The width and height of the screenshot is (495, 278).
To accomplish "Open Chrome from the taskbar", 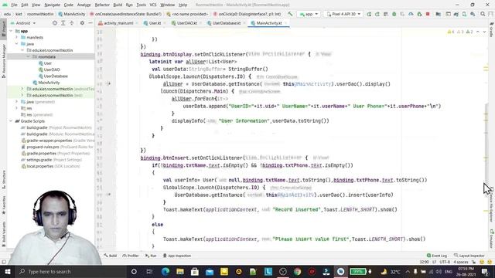I will pyautogui.click(x=297, y=271).
